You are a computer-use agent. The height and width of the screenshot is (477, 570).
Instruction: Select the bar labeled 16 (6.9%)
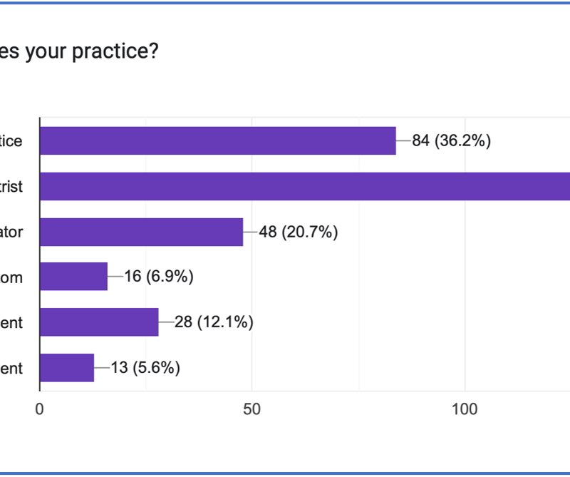[x=73, y=277]
